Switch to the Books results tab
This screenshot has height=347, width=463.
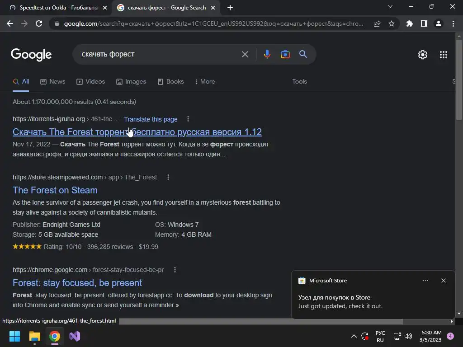(x=170, y=82)
